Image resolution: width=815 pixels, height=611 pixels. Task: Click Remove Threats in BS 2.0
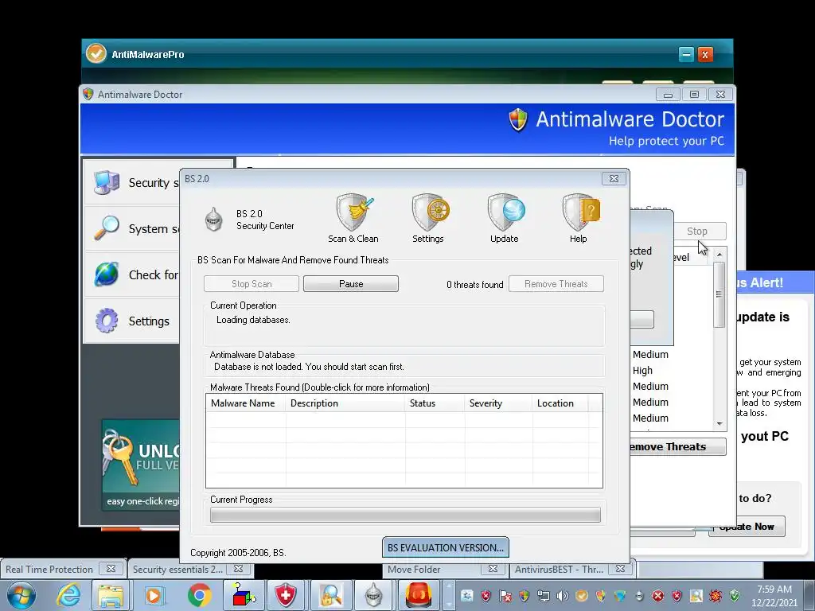[x=556, y=284]
